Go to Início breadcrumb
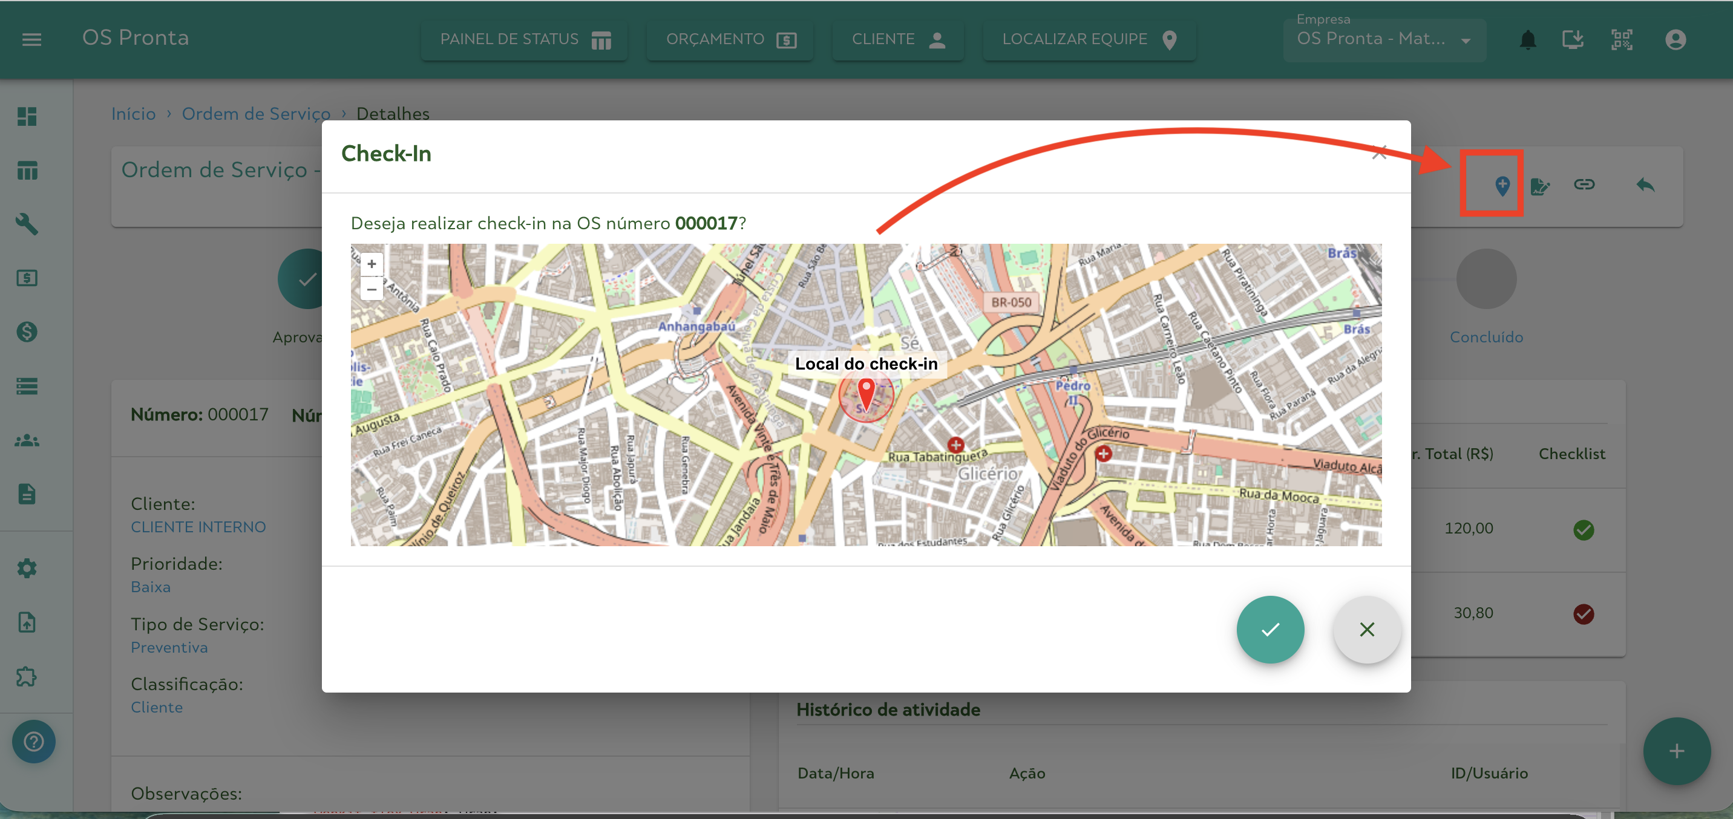Image resolution: width=1733 pixels, height=819 pixels. 133,114
